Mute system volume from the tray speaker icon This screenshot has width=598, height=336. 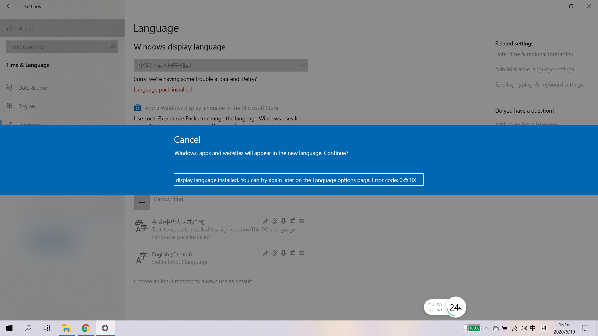(x=523, y=328)
